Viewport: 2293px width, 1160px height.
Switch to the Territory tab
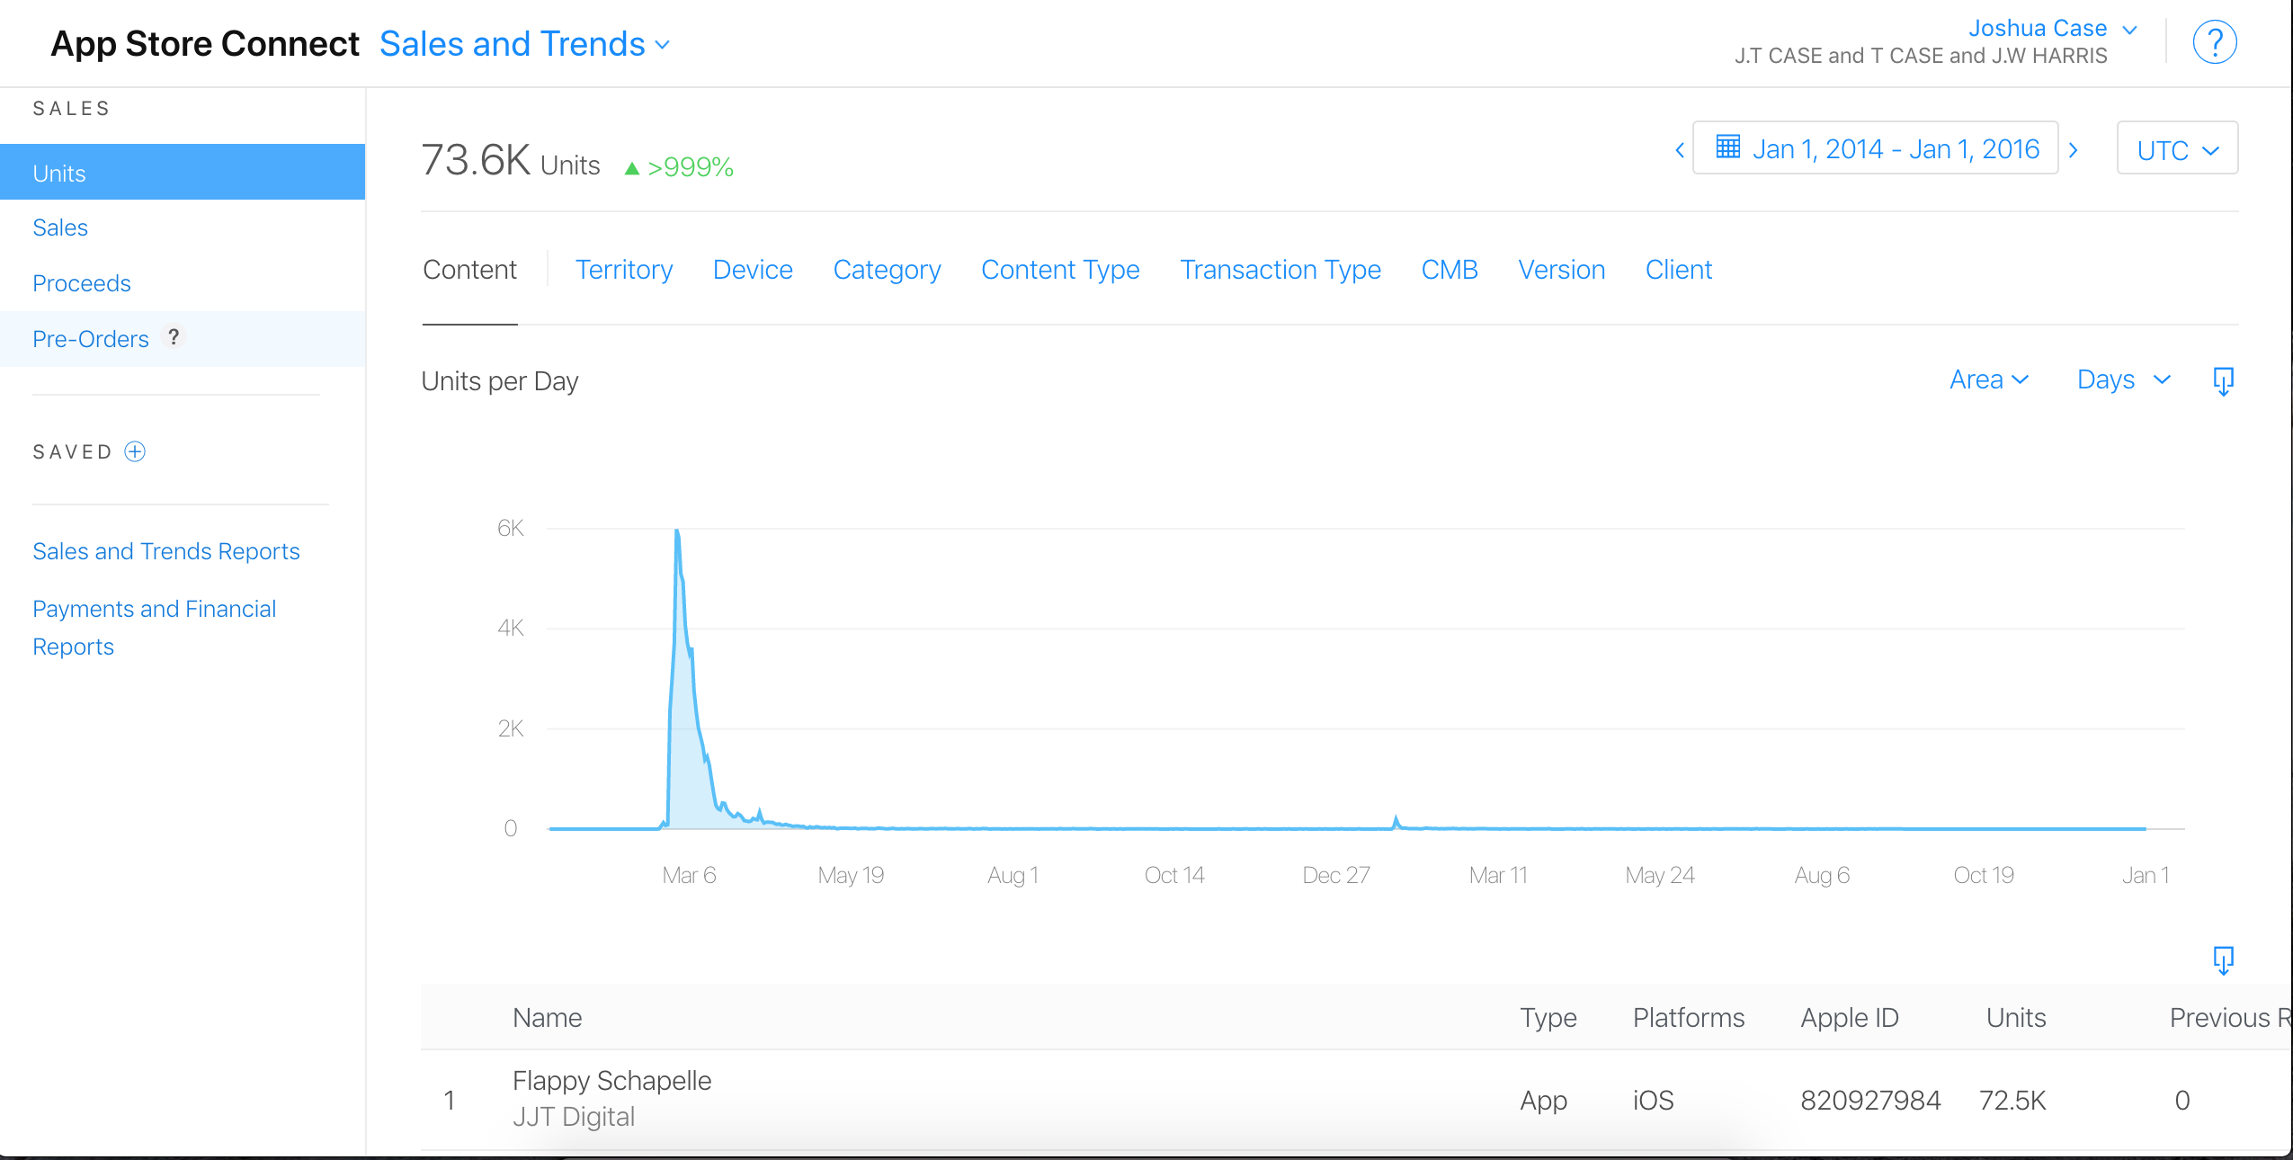pos(624,270)
